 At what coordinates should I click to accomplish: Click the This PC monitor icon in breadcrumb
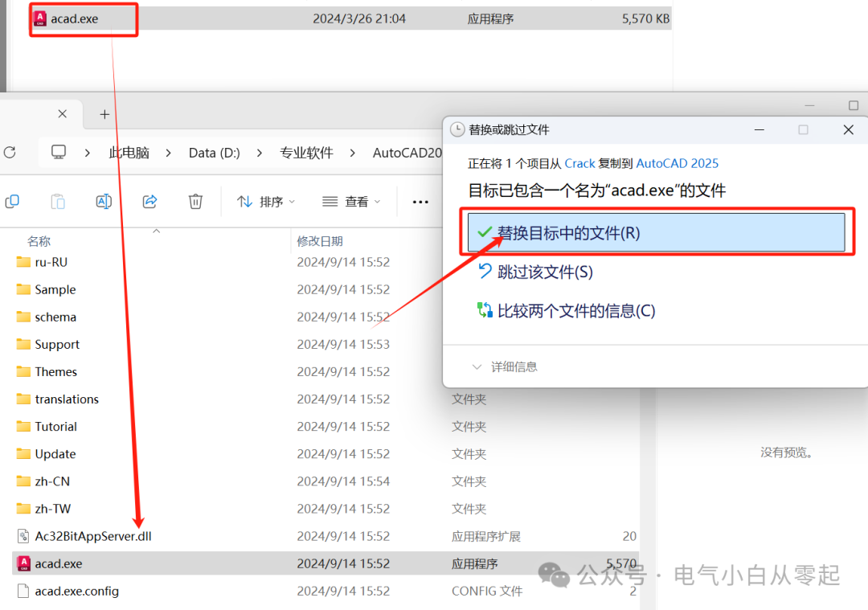(59, 152)
